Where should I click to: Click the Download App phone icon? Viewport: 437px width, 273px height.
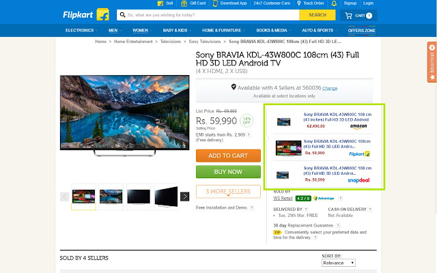tap(215, 3)
